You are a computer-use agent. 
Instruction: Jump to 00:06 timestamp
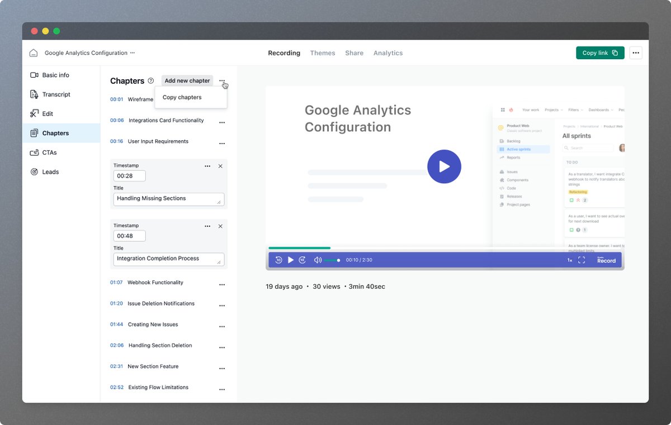[x=117, y=121]
